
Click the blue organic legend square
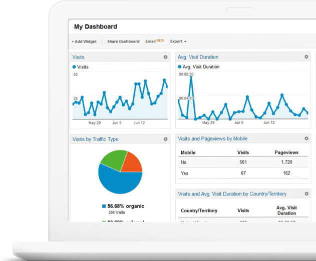click(x=104, y=206)
